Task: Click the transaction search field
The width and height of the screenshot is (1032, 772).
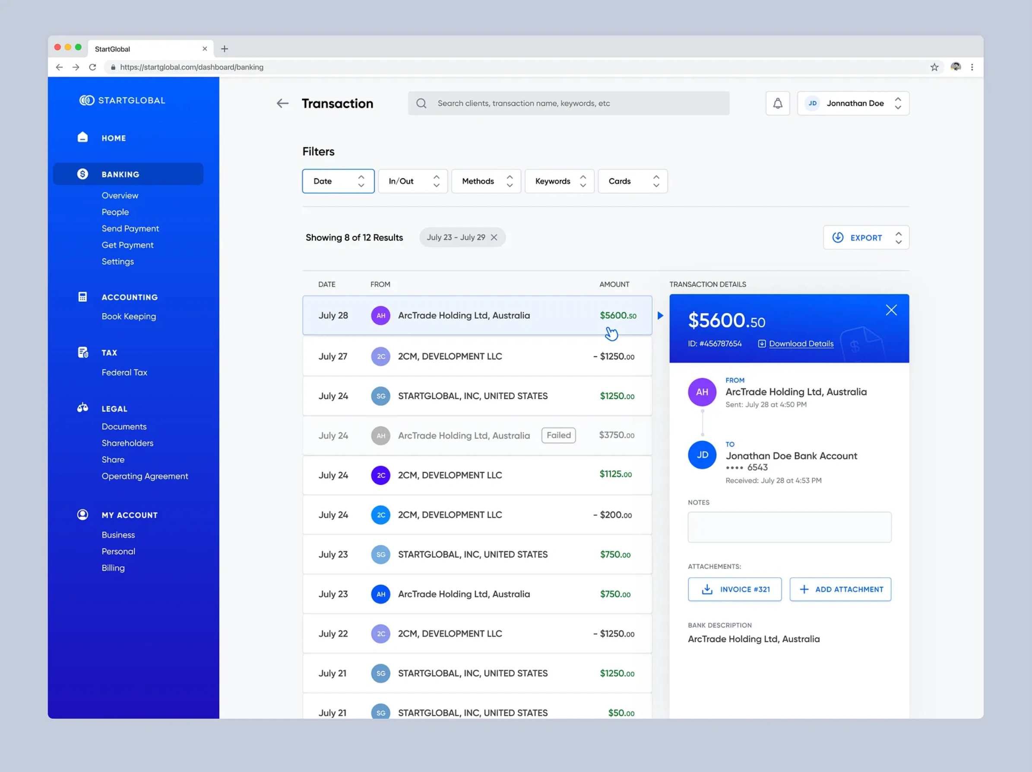Action: (569, 103)
